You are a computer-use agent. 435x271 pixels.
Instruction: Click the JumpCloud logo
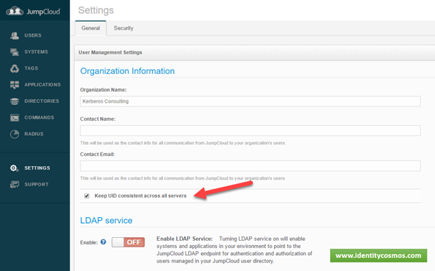click(x=33, y=12)
